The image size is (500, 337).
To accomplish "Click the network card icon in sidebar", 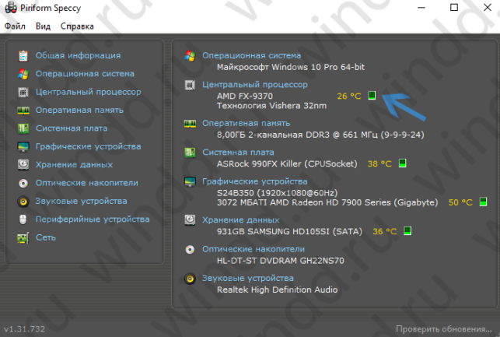I will tap(23, 237).
